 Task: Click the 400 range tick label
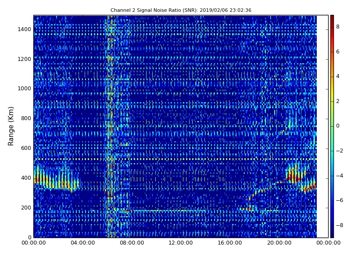(26, 178)
